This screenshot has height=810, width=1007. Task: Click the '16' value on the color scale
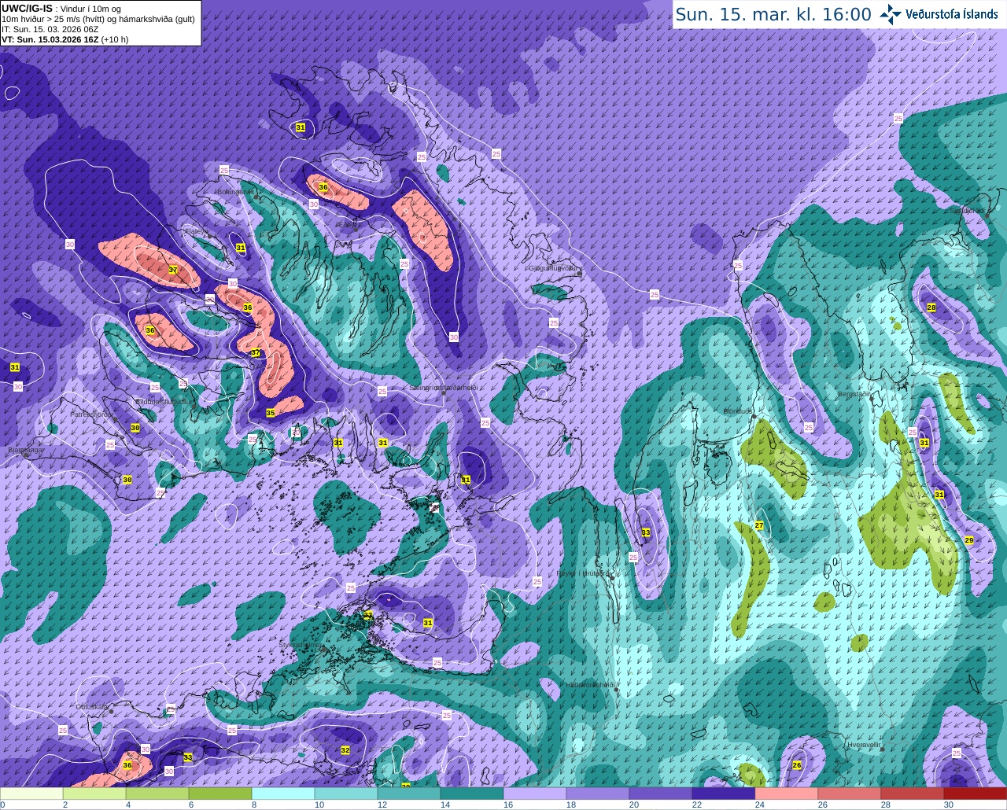[507, 804]
